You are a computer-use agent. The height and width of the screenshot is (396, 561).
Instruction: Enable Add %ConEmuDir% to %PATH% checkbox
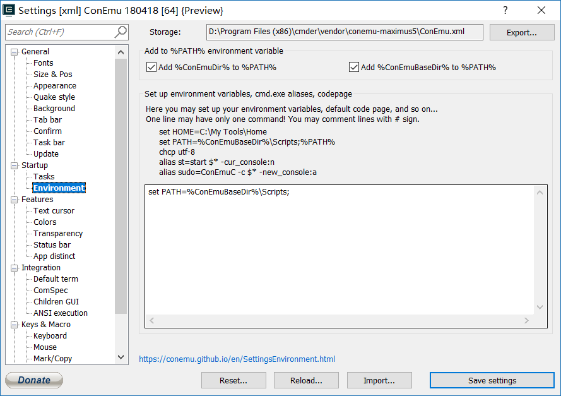tap(151, 67)
